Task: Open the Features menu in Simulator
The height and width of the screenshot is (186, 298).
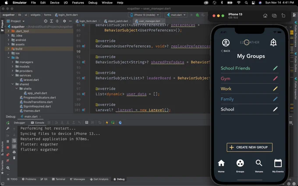Action: click(x=78, y=3)
